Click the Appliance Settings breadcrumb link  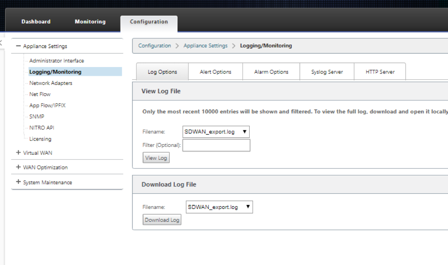click(x=206, y=45)
